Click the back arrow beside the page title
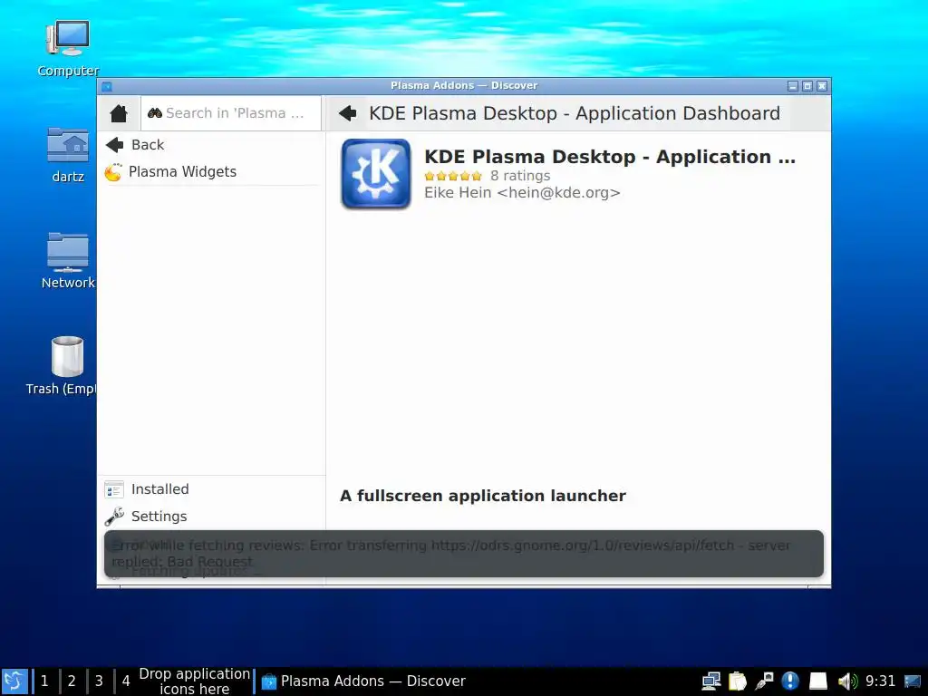This screenshot has height=696, width=928. click(347, 113)
